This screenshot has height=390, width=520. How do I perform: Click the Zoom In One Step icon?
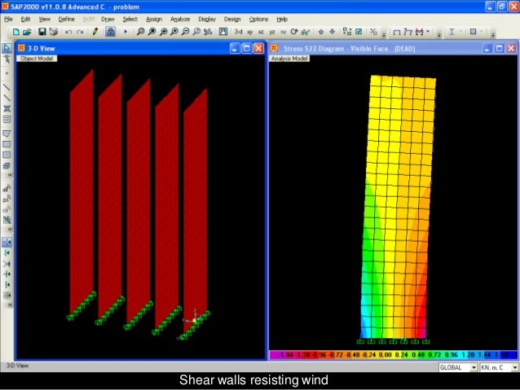(174, 32)
